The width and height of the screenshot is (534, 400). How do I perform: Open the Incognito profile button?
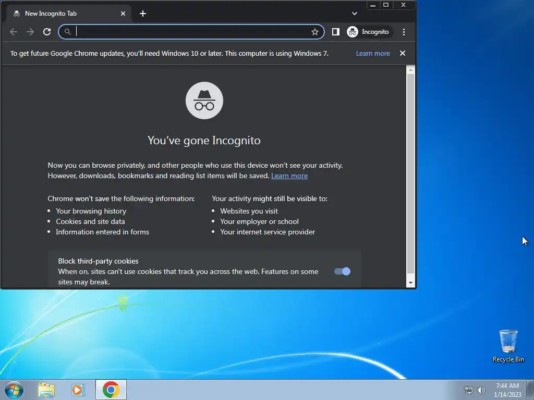(x=369, y=32)
